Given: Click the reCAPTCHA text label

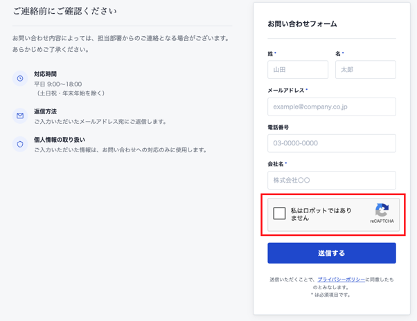Looking at the screenshot, I should click(x=382, y=221).
